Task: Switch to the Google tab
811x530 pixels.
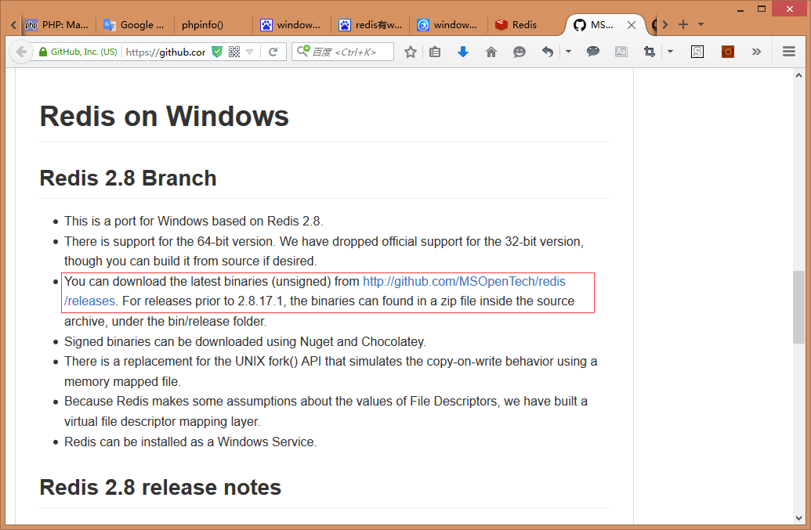Action: [135, 25]
